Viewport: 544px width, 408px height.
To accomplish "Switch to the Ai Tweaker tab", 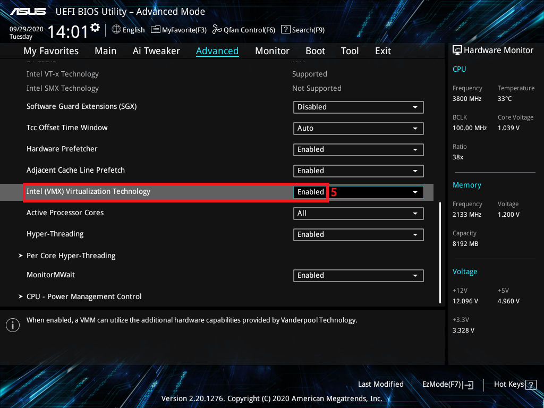I will [156, 51].
